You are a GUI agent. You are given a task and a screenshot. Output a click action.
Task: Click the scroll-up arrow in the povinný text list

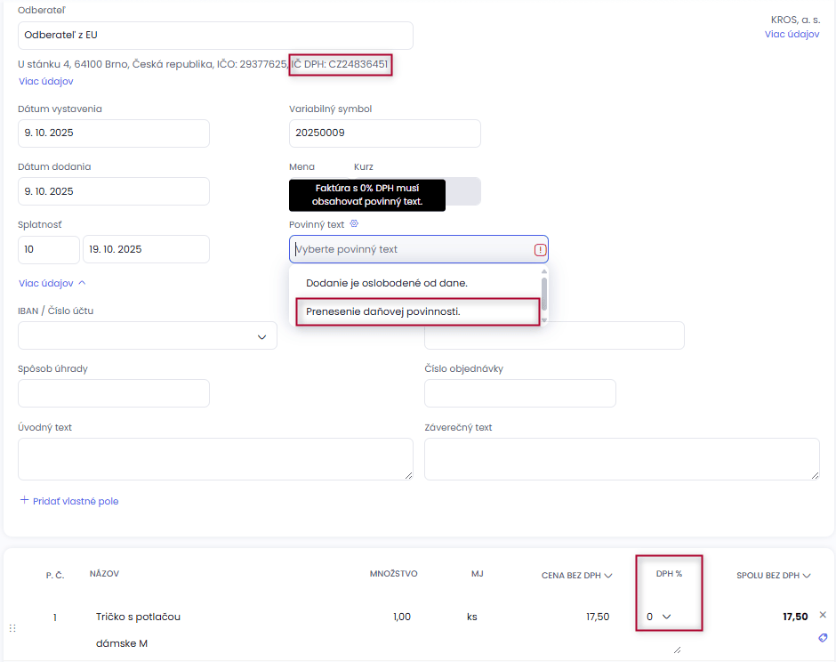[544, 271]
